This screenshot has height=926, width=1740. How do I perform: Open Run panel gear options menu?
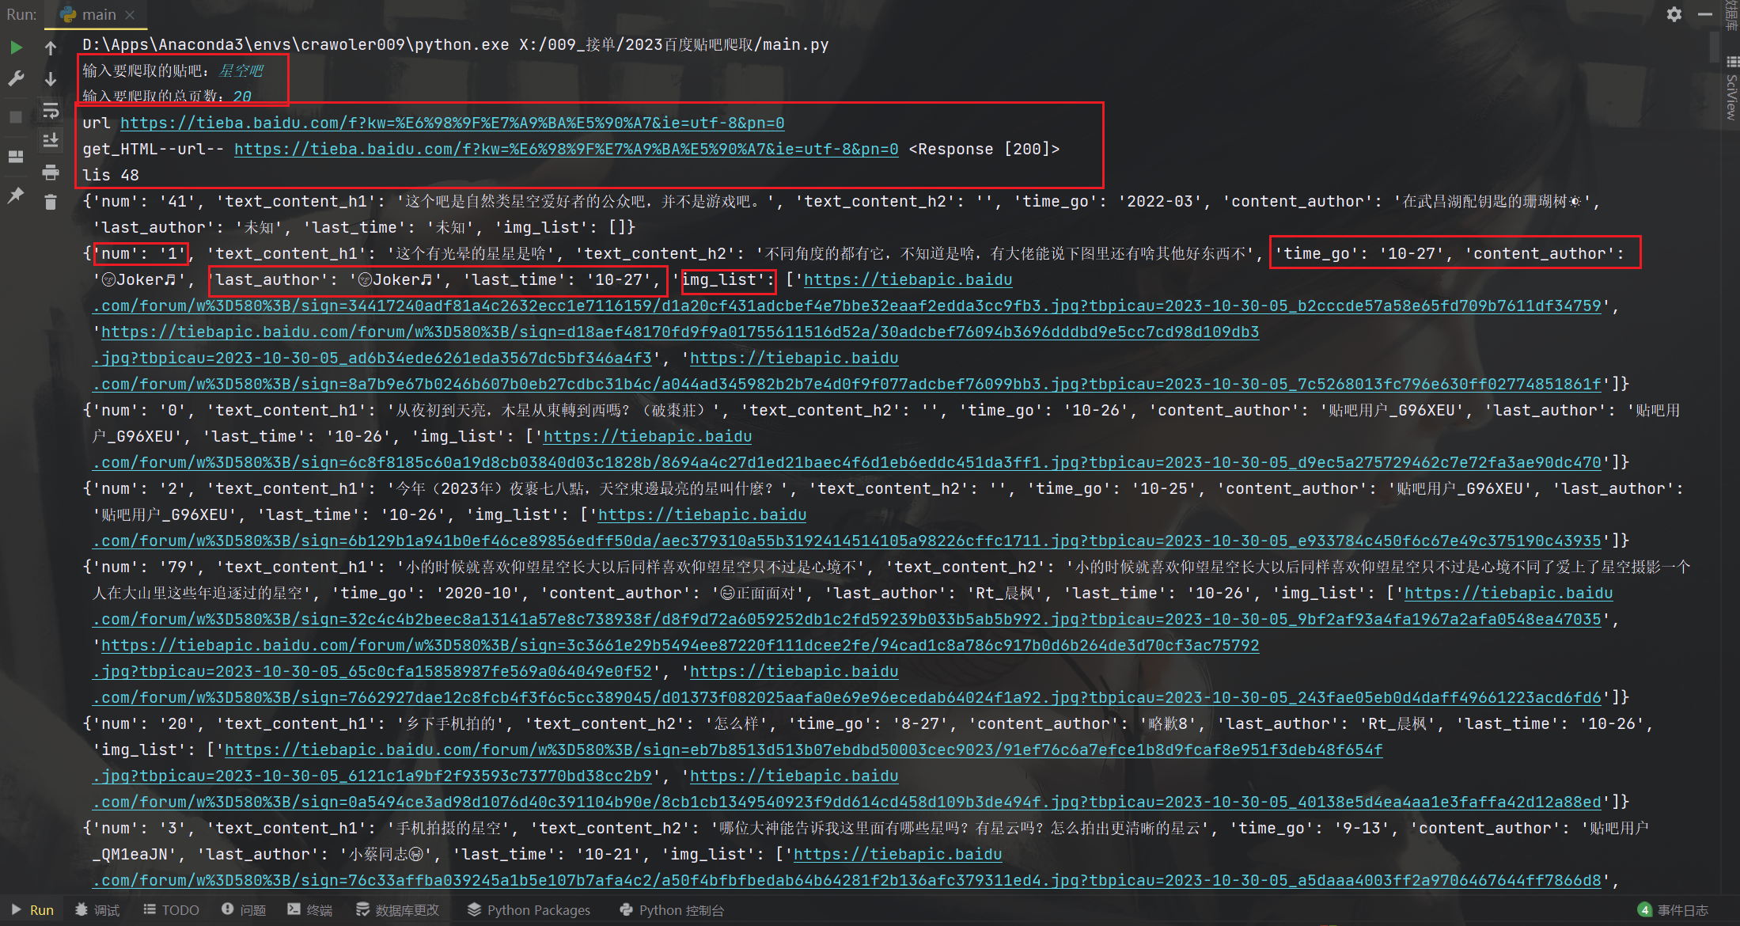(1674, 14)
